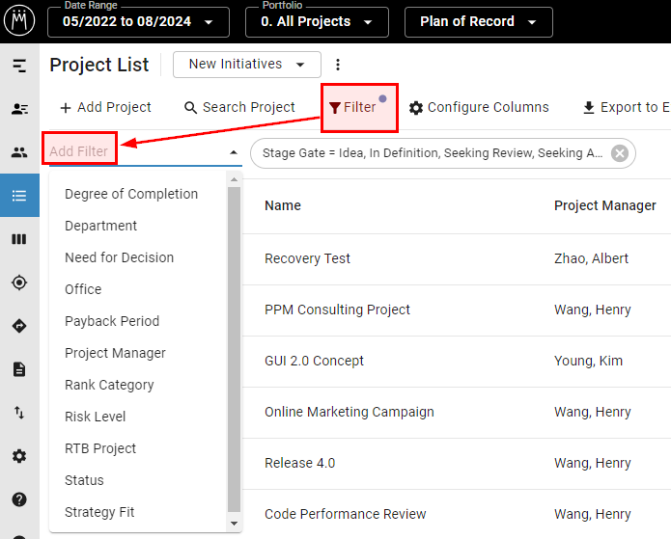
Task: Click the Name column header
Action: coord(283,205)
